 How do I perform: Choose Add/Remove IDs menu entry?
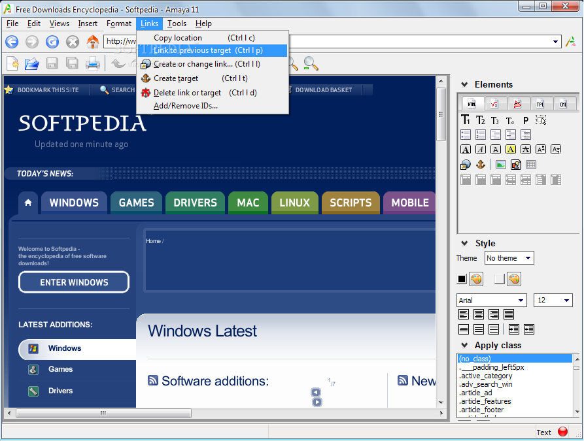point(213,106)
